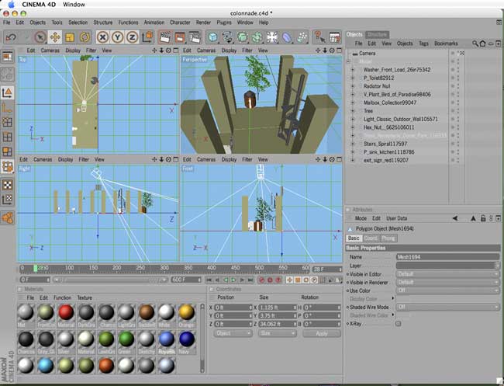The image size is (504, 386).
Task: Open the Shaded Wire Mode dropdown
Action: tap(446, 307)
